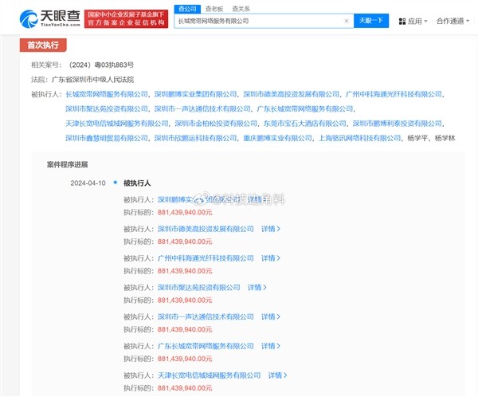The width and height of the screenshot is (478, 397).
Task: Click the timeline dot beside 2024-04-10
Action: [x=115, y=182]
